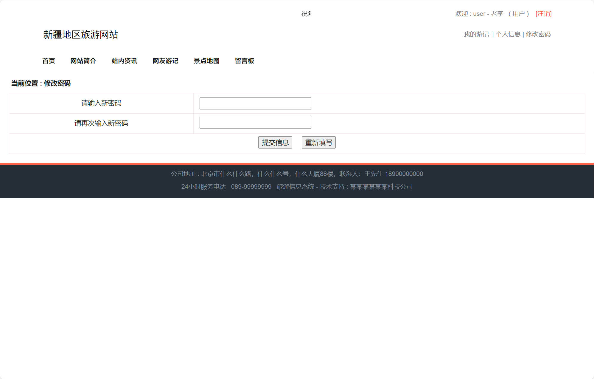Image resolution: width=594 pixels, height=379 pixels.
Task: Click the footer company address text
Action: (297, 174)
